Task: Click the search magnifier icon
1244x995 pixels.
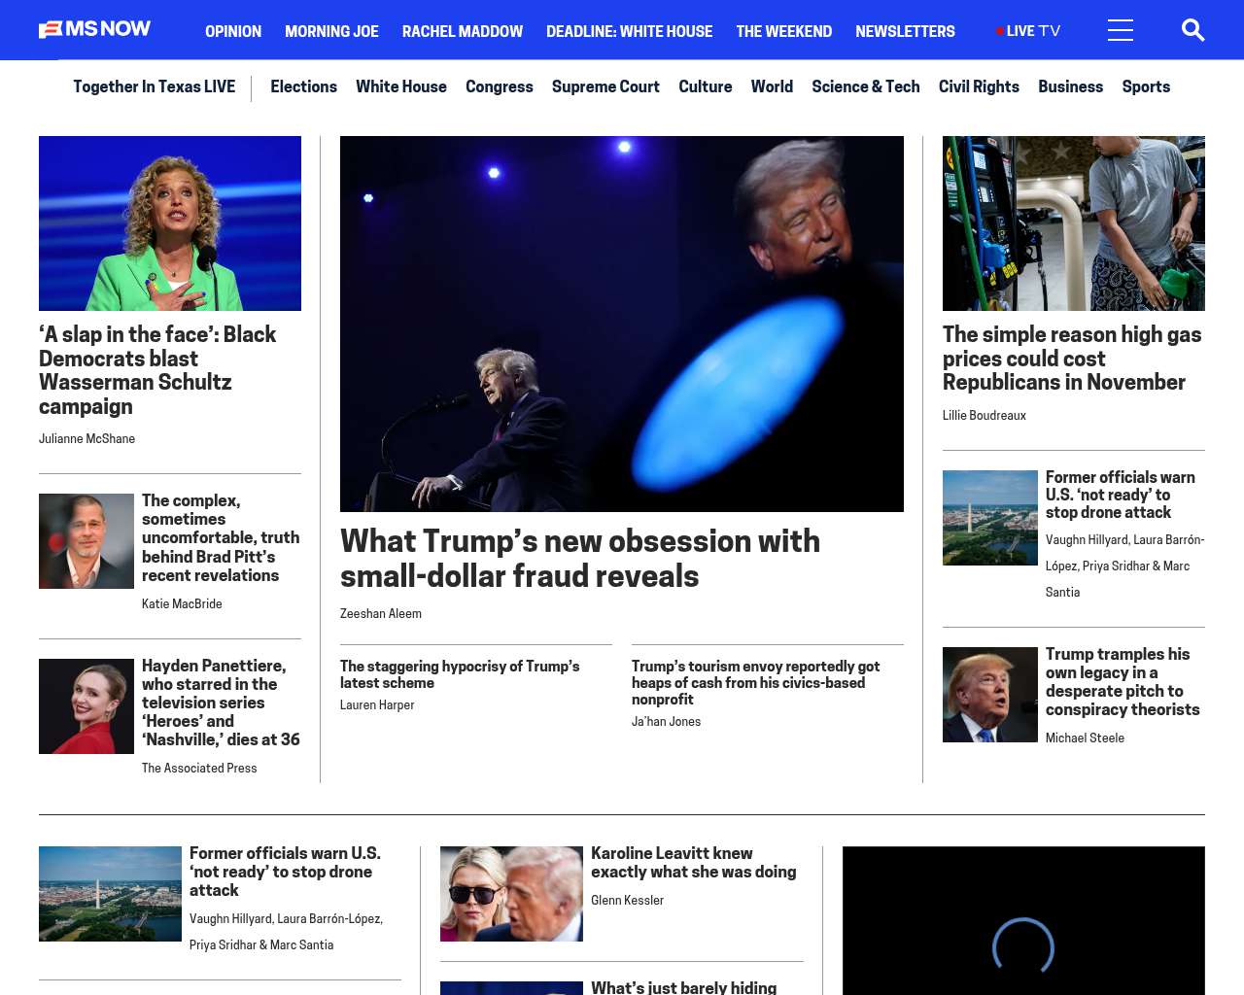Action: point(1192,30)
